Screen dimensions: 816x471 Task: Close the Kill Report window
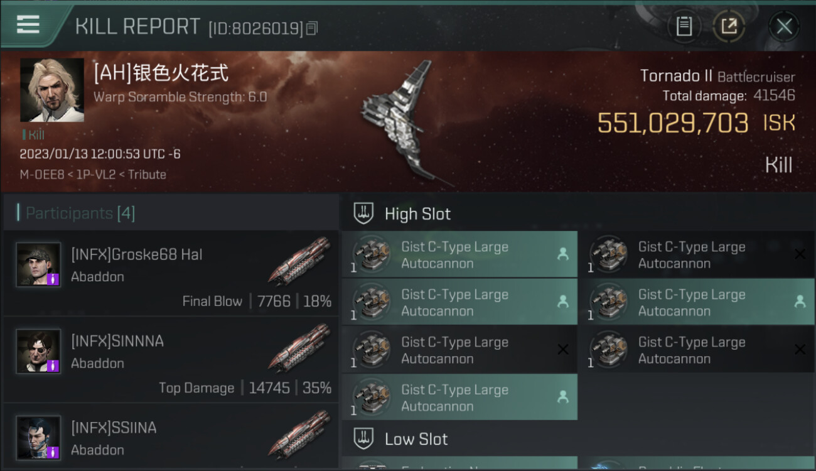click(x=784, y=26)
